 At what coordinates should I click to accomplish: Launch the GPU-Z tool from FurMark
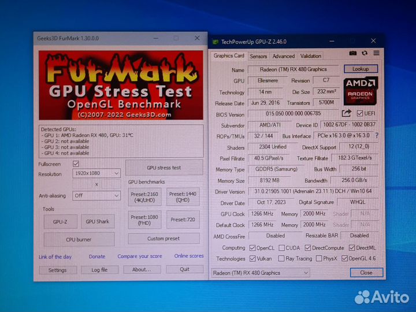pos(60,221)
